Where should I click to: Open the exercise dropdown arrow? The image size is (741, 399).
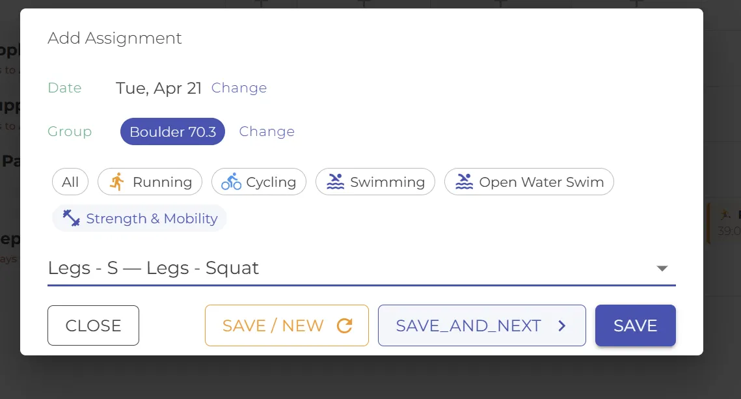coord(662,268)
